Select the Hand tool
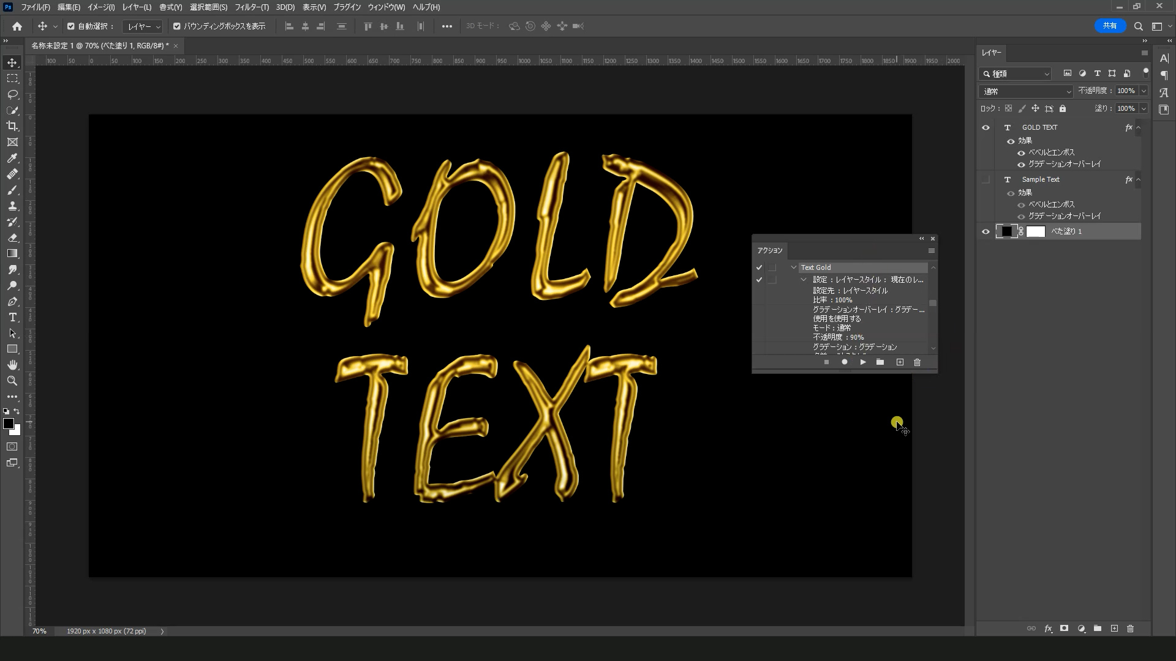The image size is (1176, 661). click(x=12, y=365)
